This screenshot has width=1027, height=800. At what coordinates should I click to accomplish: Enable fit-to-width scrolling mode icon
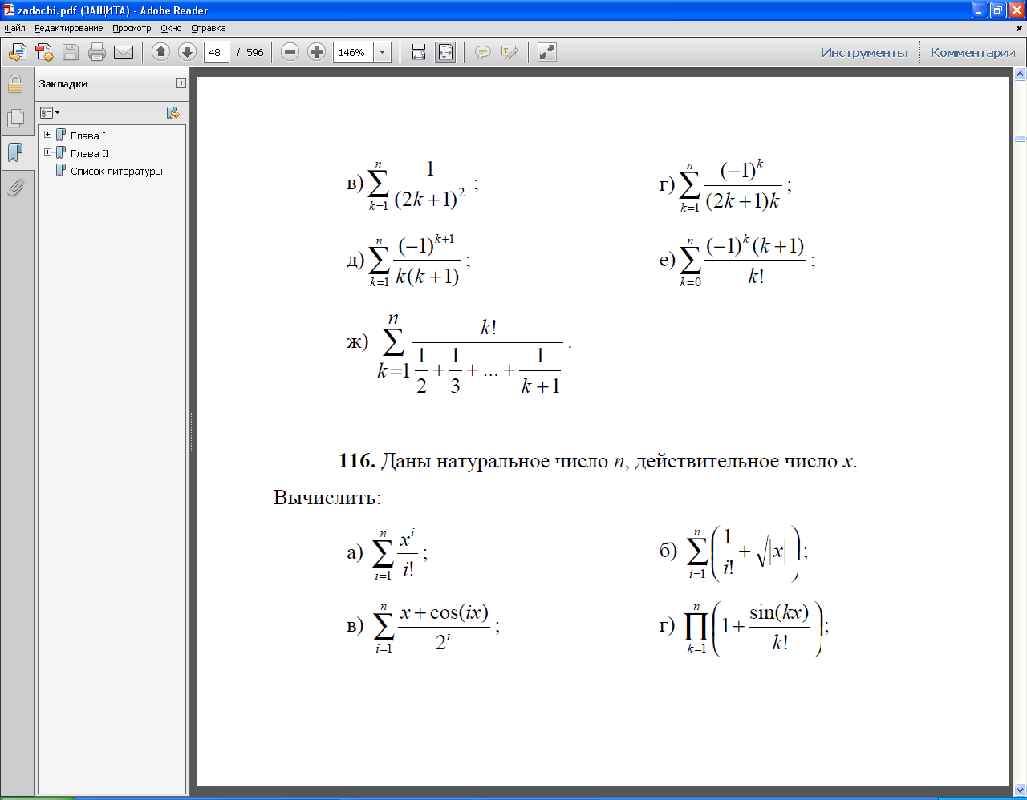[x=418, y=52]
